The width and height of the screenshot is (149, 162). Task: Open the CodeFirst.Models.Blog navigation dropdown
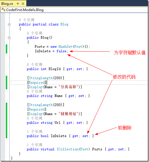(74, 10)
